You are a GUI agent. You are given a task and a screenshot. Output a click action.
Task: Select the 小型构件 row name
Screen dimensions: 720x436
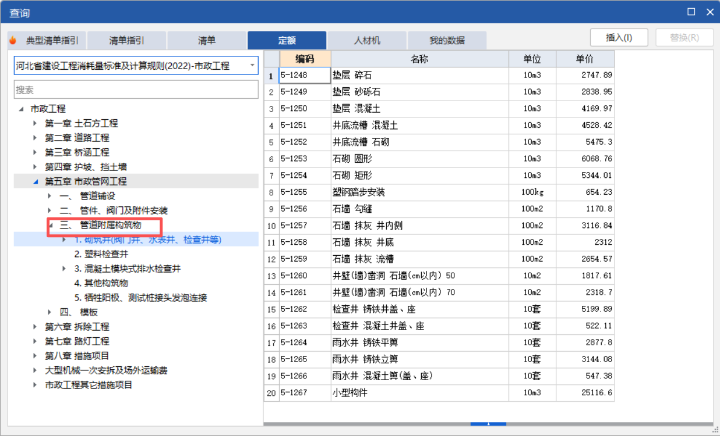coord(419,392)
